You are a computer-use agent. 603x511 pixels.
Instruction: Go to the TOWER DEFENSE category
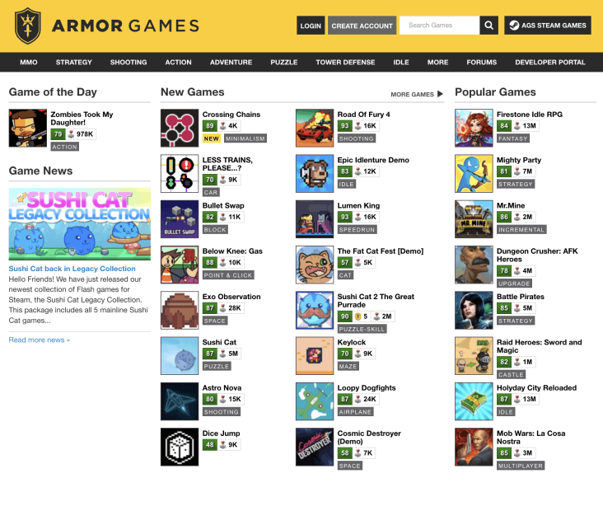click(345, 62)
